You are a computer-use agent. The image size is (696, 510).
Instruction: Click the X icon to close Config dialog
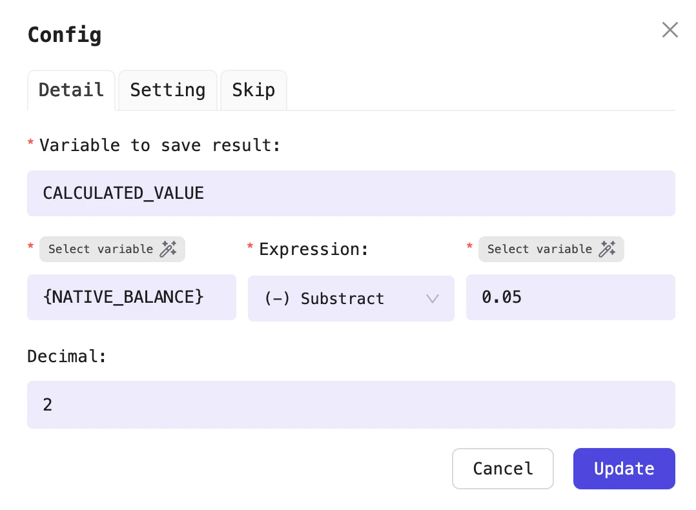[670, 30]
